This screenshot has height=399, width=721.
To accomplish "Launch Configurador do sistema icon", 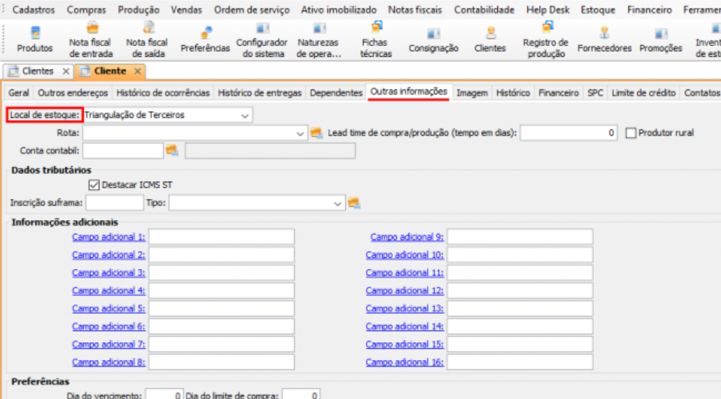I will pyautogui.click(x=262, y=40).
